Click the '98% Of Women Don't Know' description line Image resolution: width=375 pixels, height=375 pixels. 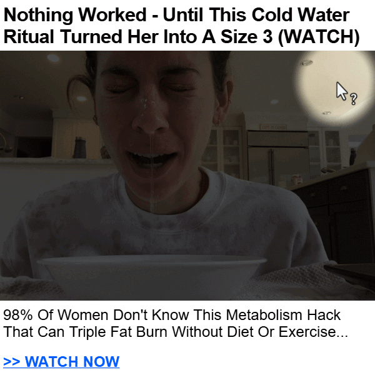[172, 315]
